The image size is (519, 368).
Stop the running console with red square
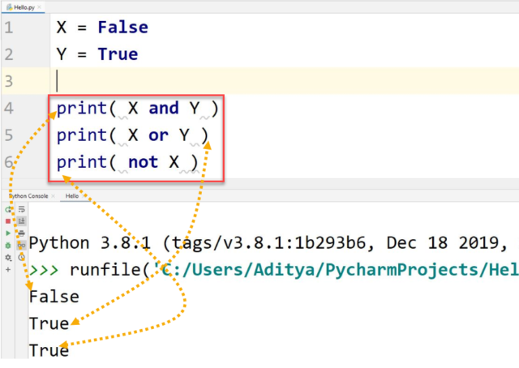[8, 220]
